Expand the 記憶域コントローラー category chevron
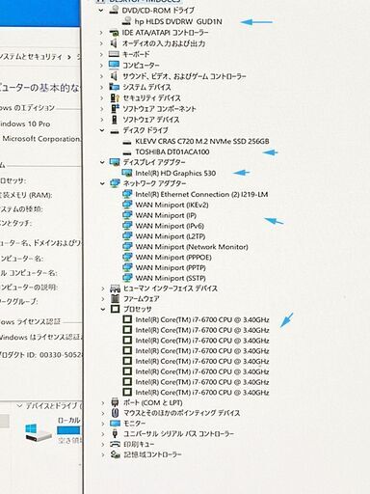Screen dimensions: 370x494 tap(103, 454)
